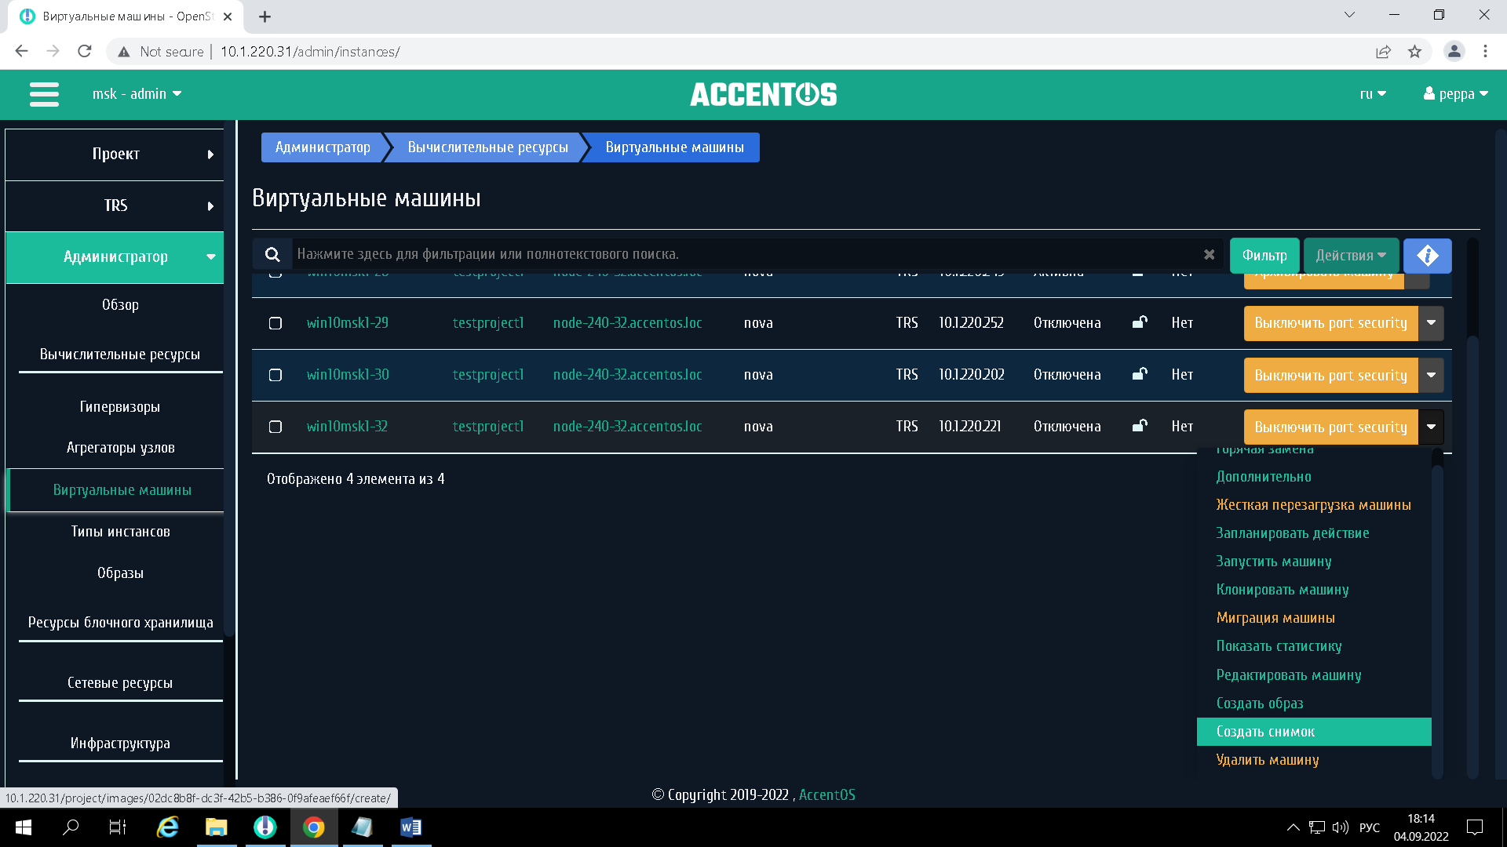Image resolution: width=1507 pixels, height=847 pixels.
Task: Click Выключить port security for win10msk1-29
Action: [x=1330, y=323]
